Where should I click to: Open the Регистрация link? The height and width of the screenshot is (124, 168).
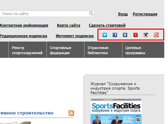(x=145, y=14)
